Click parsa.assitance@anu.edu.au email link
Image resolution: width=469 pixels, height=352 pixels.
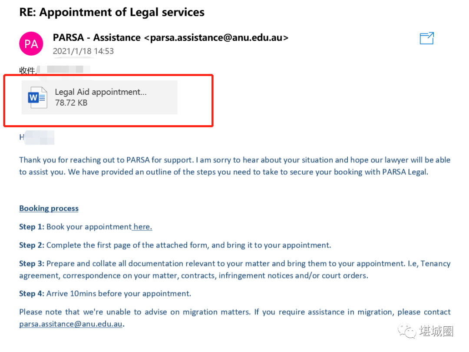71,324
